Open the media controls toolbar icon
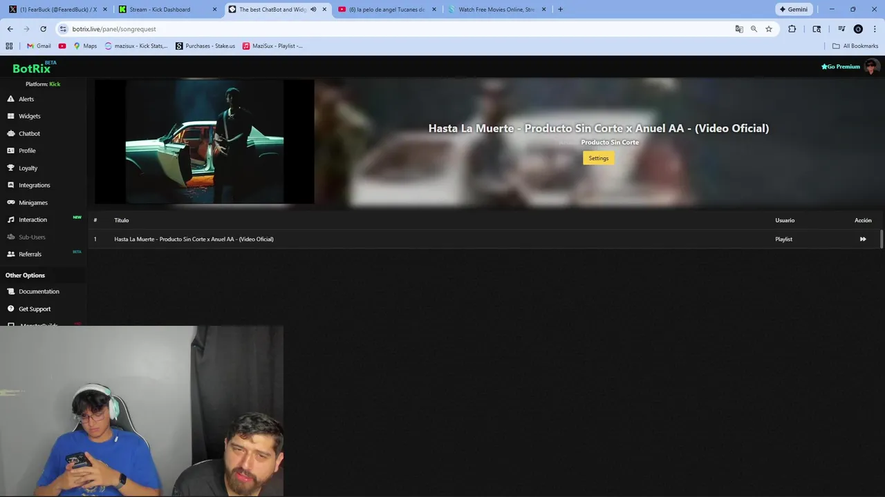The height and width of the screenshot is (497, 885). (841, 29)
